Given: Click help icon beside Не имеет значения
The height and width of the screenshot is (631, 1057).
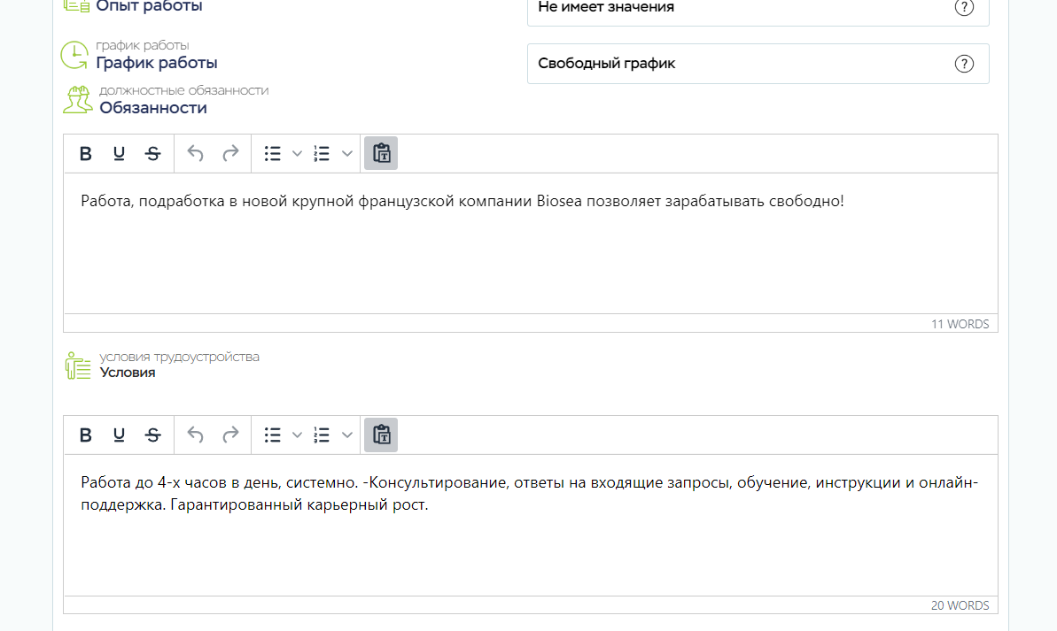Looking at the screenshot, I should click(x=964, y=7).
